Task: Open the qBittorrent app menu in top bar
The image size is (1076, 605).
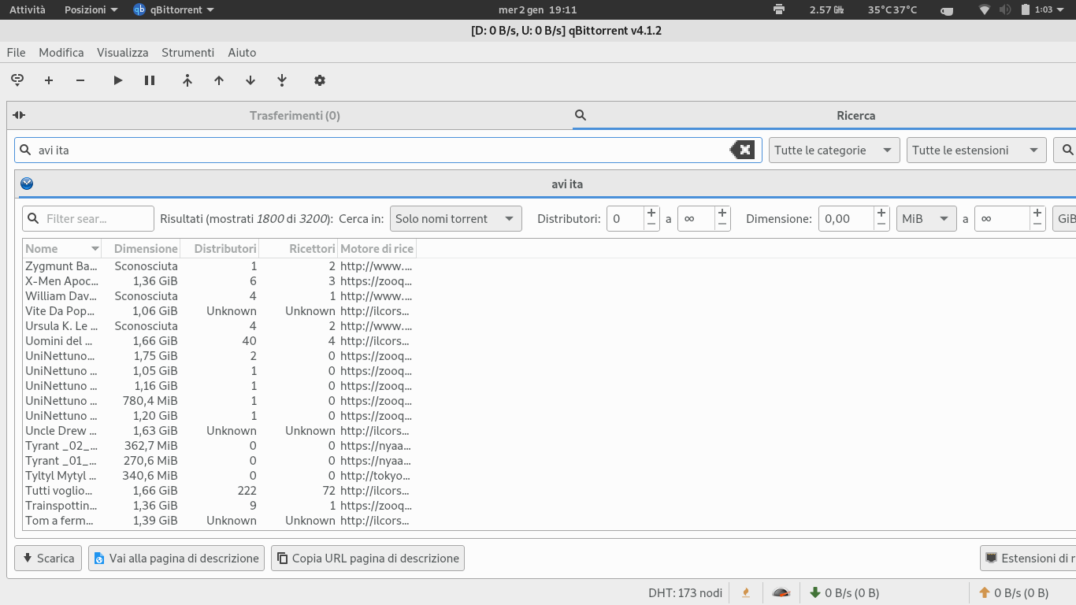Action: pyautogui.click(x=173, y=9)
